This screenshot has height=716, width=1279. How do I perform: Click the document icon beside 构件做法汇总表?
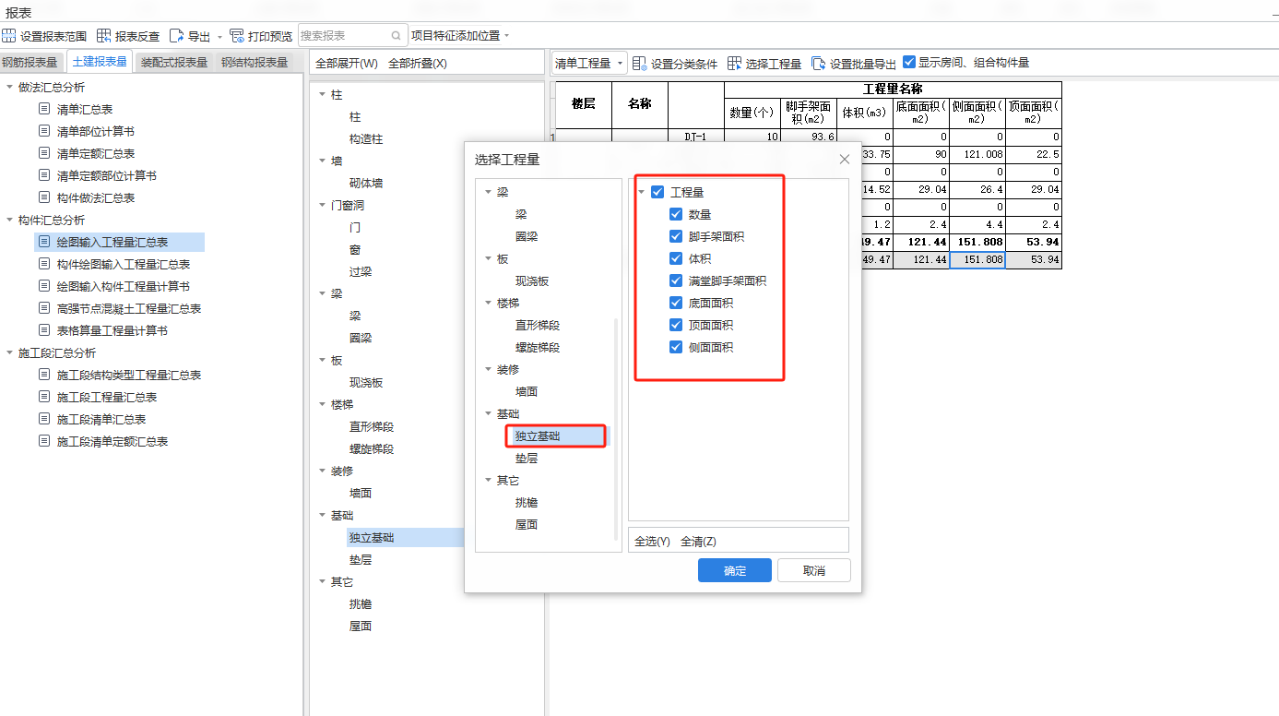pyautogui.click(x=44, y=197)
